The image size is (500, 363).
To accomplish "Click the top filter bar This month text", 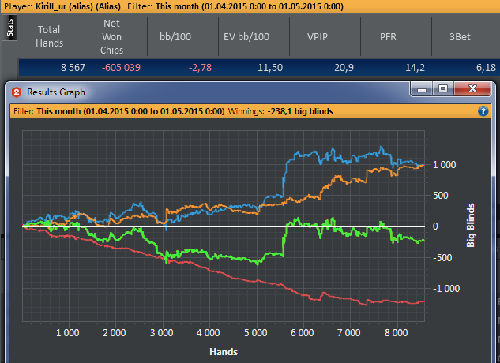I will click(250, 6).
